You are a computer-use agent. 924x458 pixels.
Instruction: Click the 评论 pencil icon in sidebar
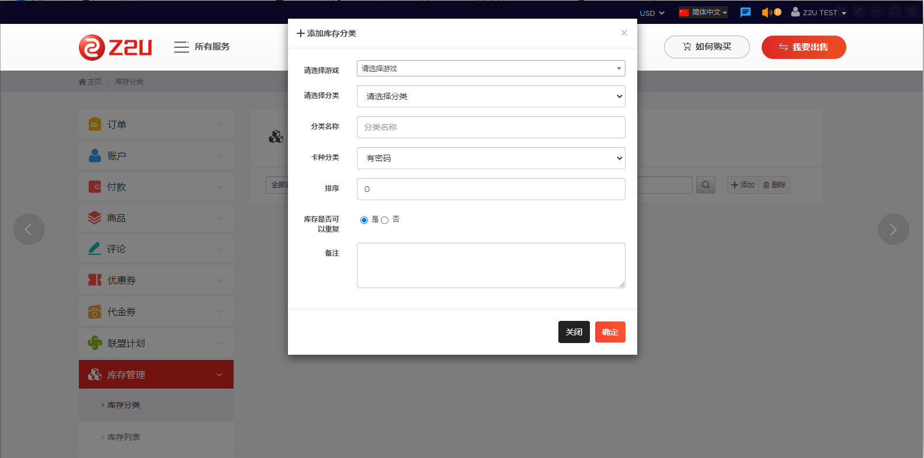click(x=95, y=249)
